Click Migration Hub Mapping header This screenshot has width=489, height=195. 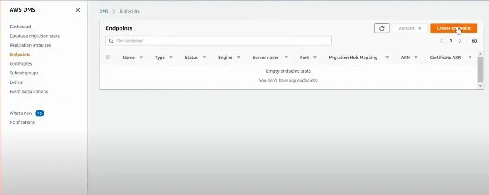coord(353,58)
